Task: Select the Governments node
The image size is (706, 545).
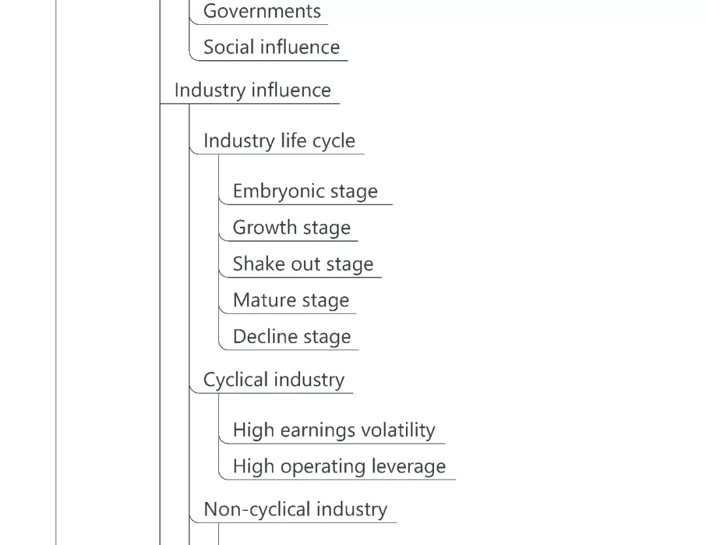Action: [262, 11]
